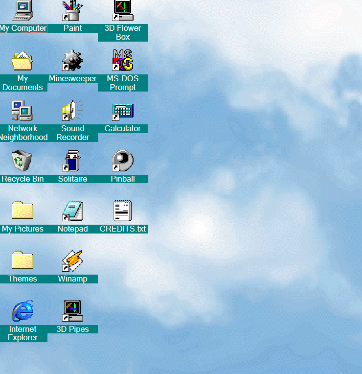Screen dimensions: 362x374
Task: Select the Calculator shortcut icon
Action: tap(123, 111)
